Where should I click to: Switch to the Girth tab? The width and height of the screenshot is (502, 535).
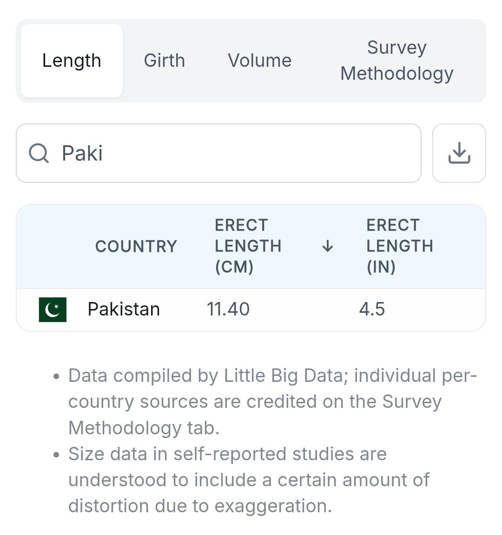pyautogui.click(x=164, y=61)
